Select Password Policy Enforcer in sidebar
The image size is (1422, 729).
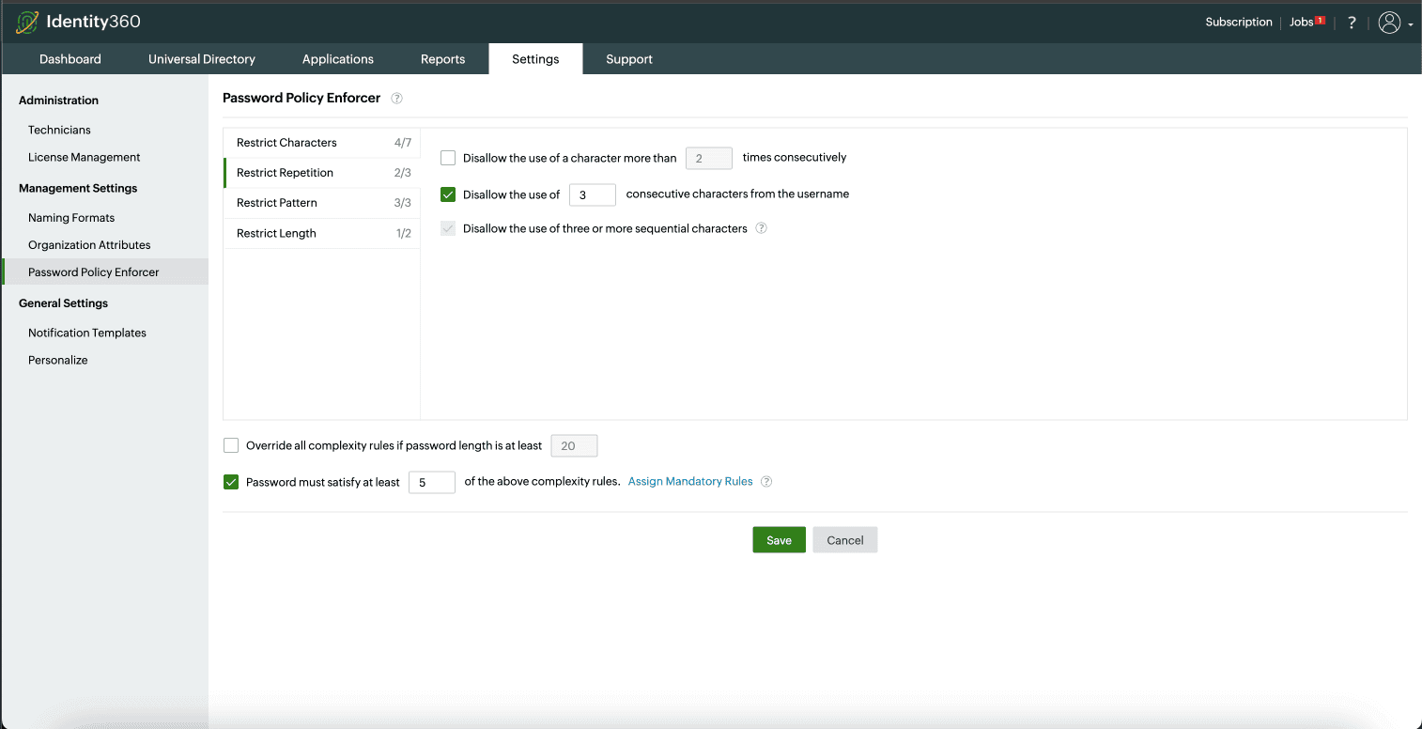pyautogui.click(x=104, y=272)
